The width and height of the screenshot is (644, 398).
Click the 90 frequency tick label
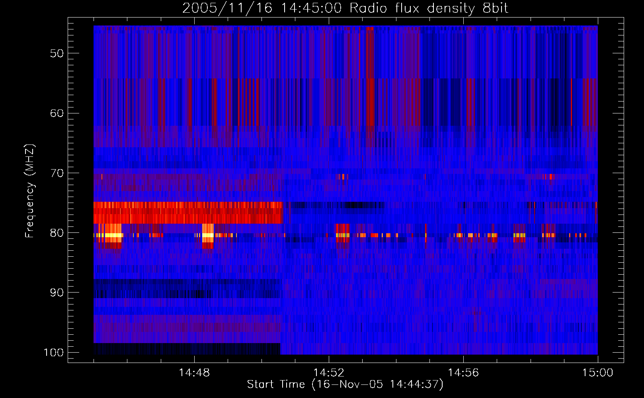[57, 293]
